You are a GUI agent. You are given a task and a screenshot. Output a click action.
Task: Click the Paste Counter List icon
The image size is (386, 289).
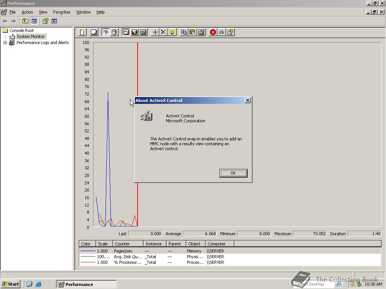click(193, 32)
